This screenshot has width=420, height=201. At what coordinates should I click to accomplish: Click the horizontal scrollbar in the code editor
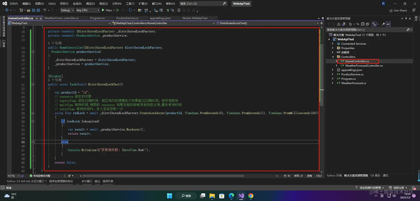coord(163,176)
